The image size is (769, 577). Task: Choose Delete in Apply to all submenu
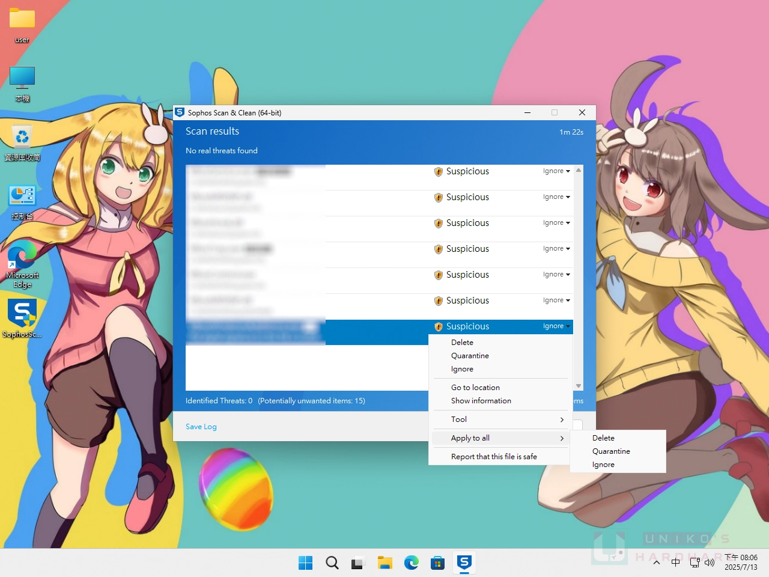coord(618,438)
